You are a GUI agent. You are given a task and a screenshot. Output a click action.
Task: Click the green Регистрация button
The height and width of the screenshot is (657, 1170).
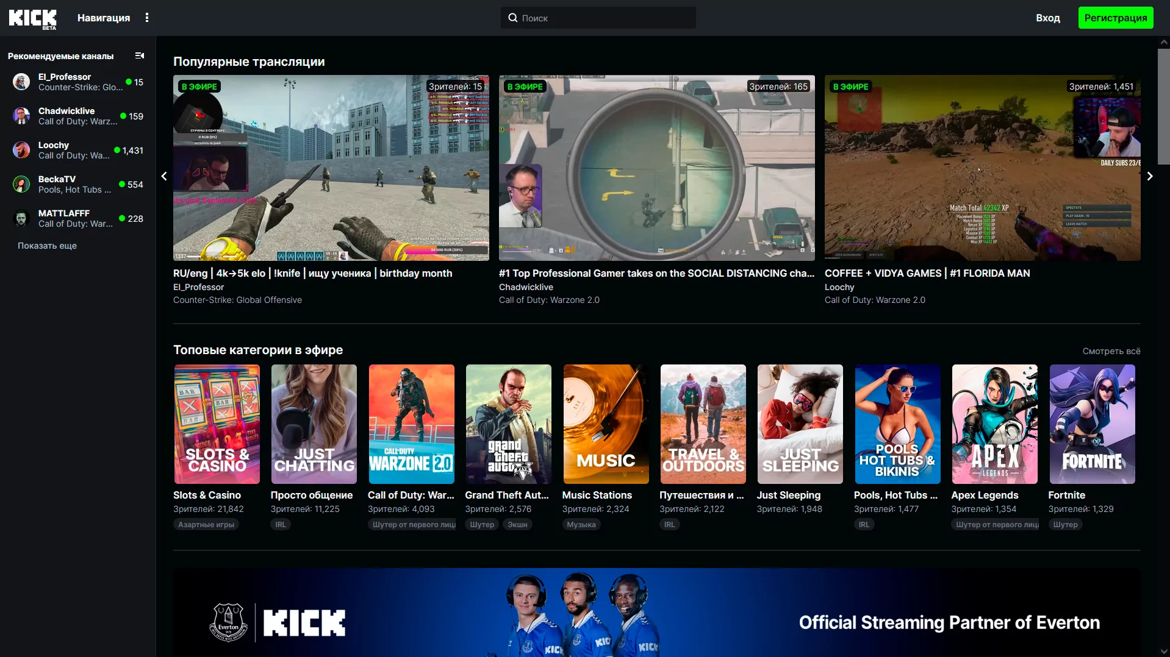(x=1116, y=18)
